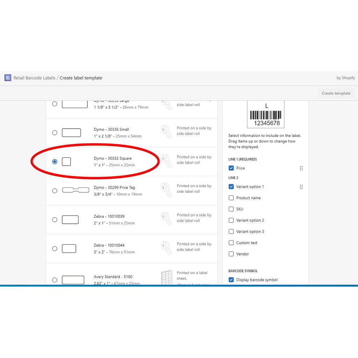Viewport: 358px width, 358px height.
Task: Click the label roll icon in Zebra 10010044 row
Action: click(x=166, y=248)
